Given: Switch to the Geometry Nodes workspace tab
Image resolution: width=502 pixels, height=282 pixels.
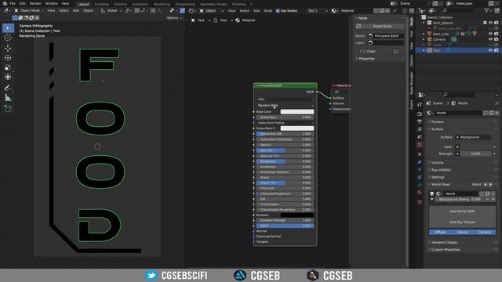Looking at the screenshot, I should [x=213, y=5].
